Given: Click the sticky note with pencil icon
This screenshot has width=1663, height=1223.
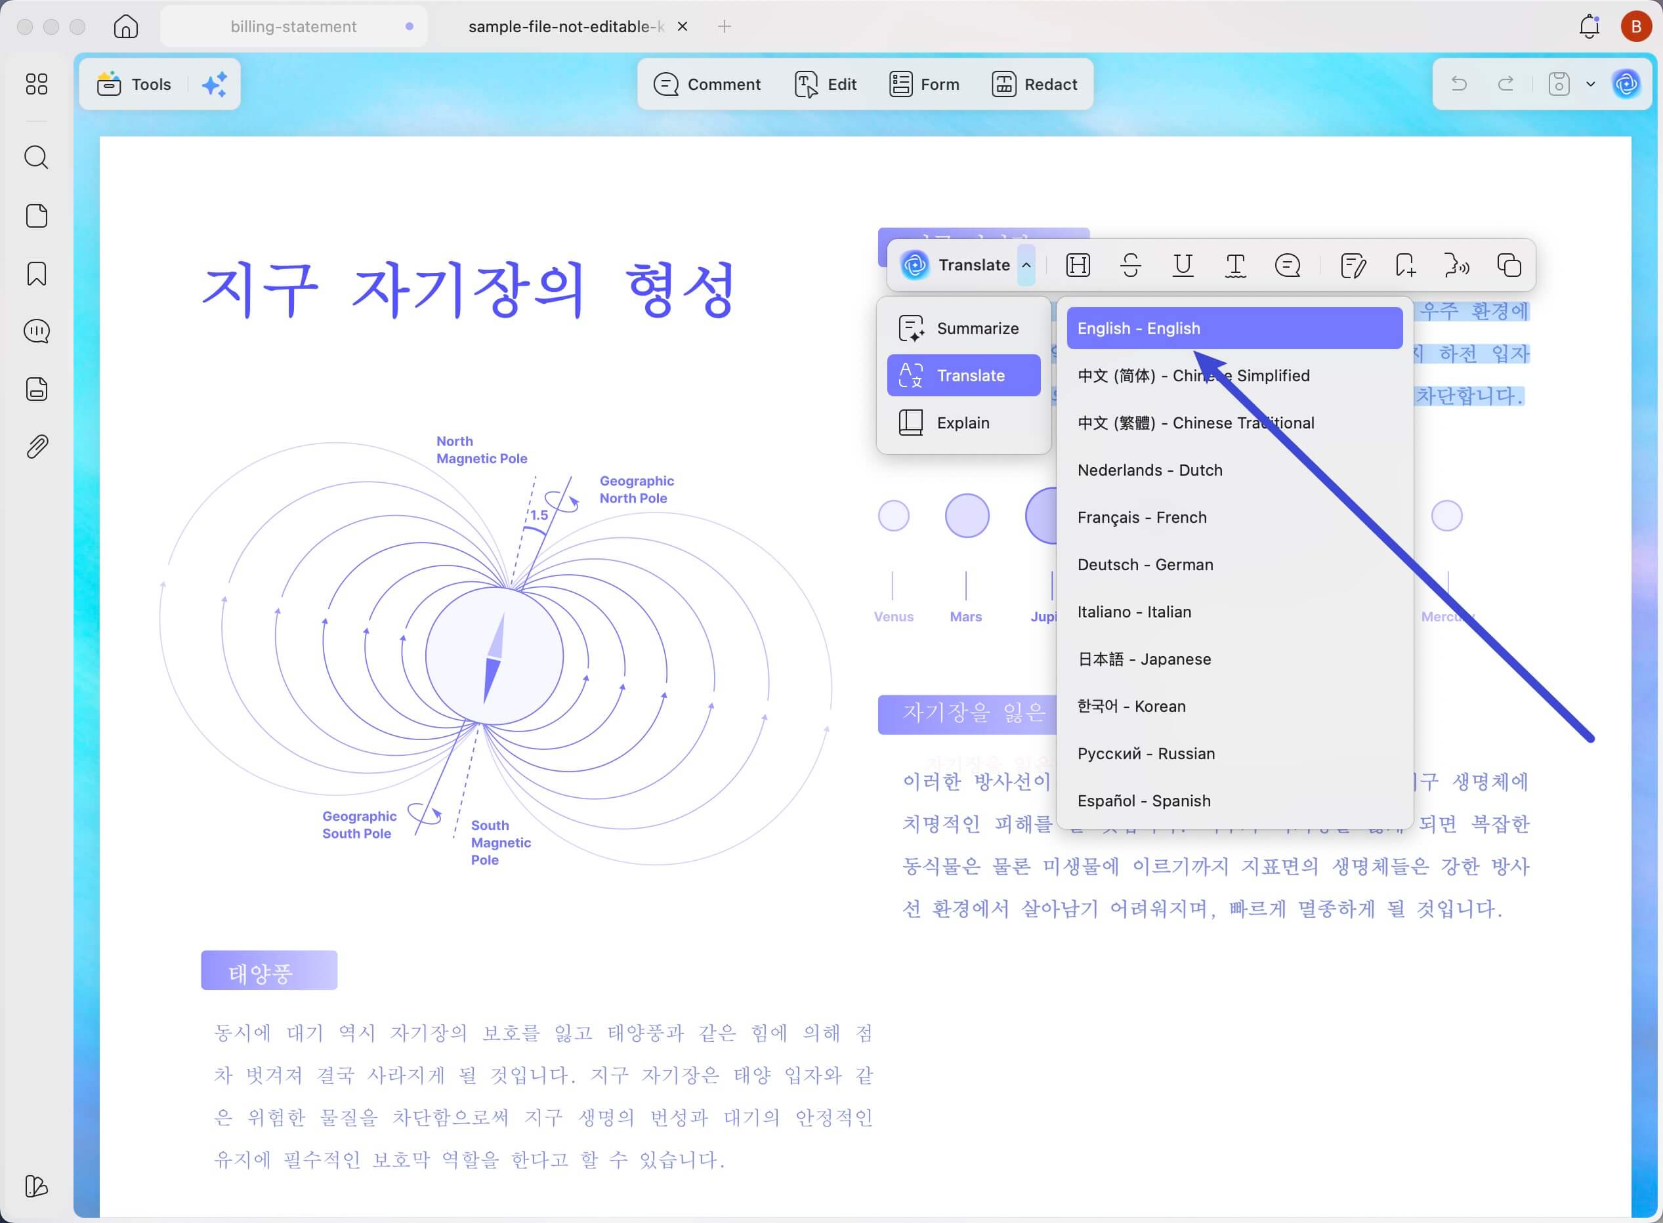Looking at the screenshot, I should (x=1353, y=265).
